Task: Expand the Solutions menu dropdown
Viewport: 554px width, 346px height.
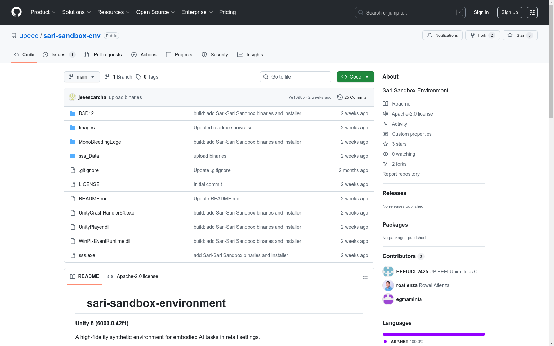Action: [77, 12]
